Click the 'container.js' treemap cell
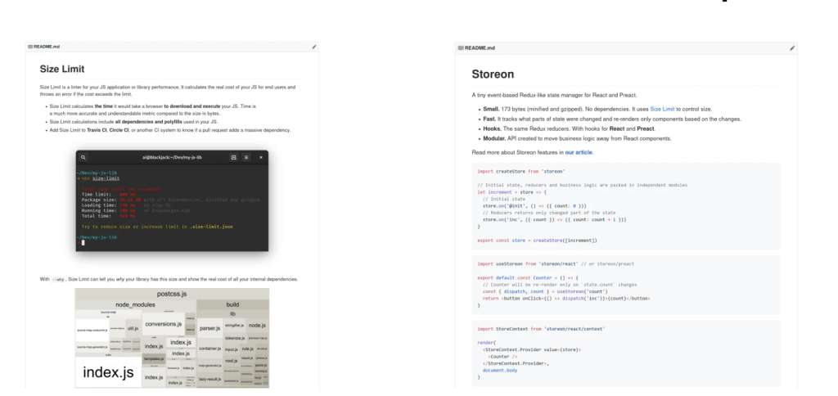Image resolution: width=838 pixels, height=396 pixels. pos(210,349)
